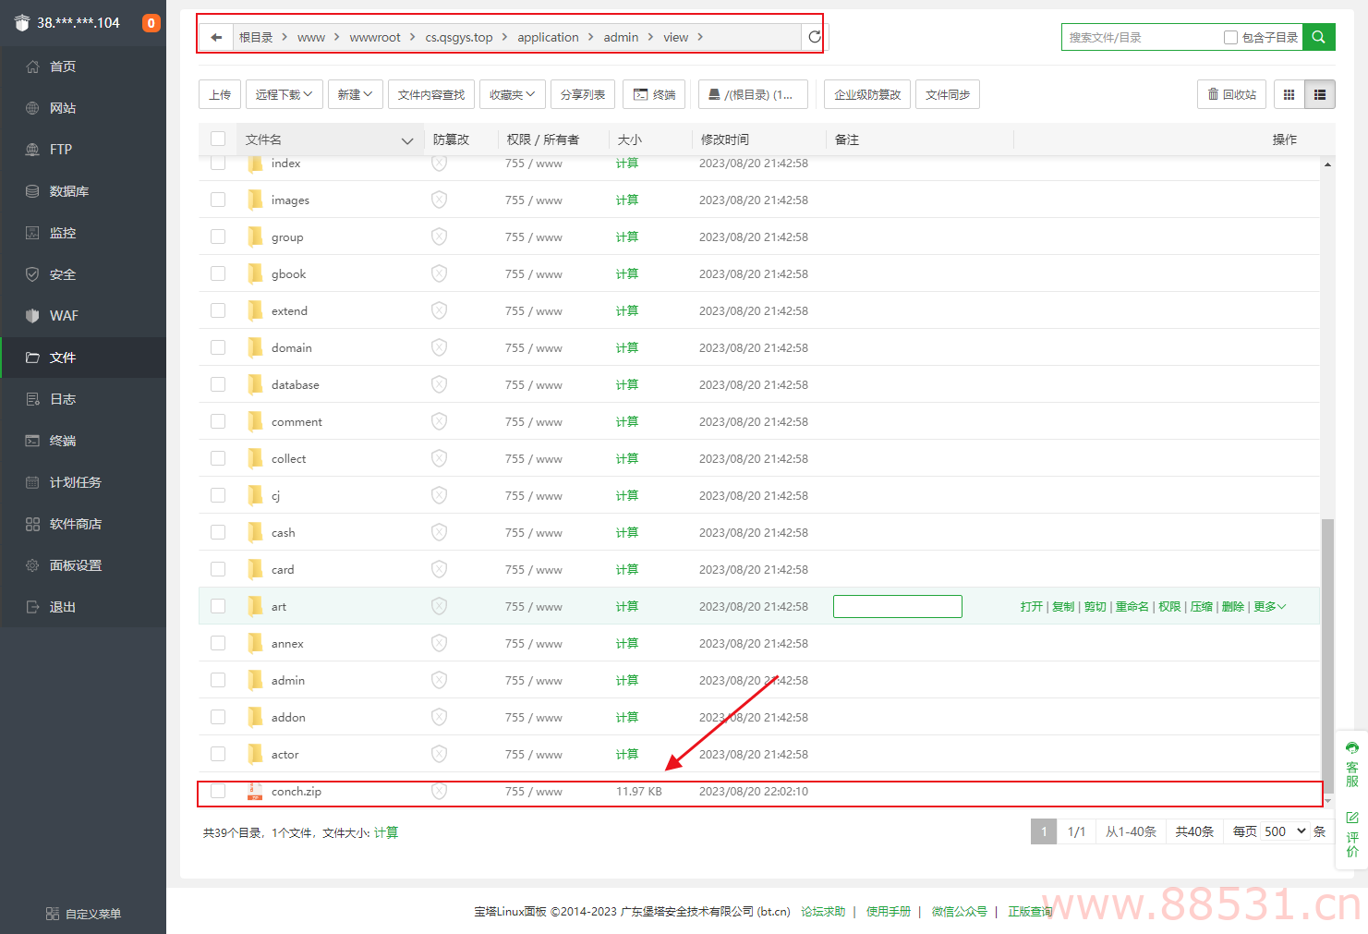Click tamper-proof shield on cash row
The height and width of the screenshot is (934, 1368).
point(439,532)
